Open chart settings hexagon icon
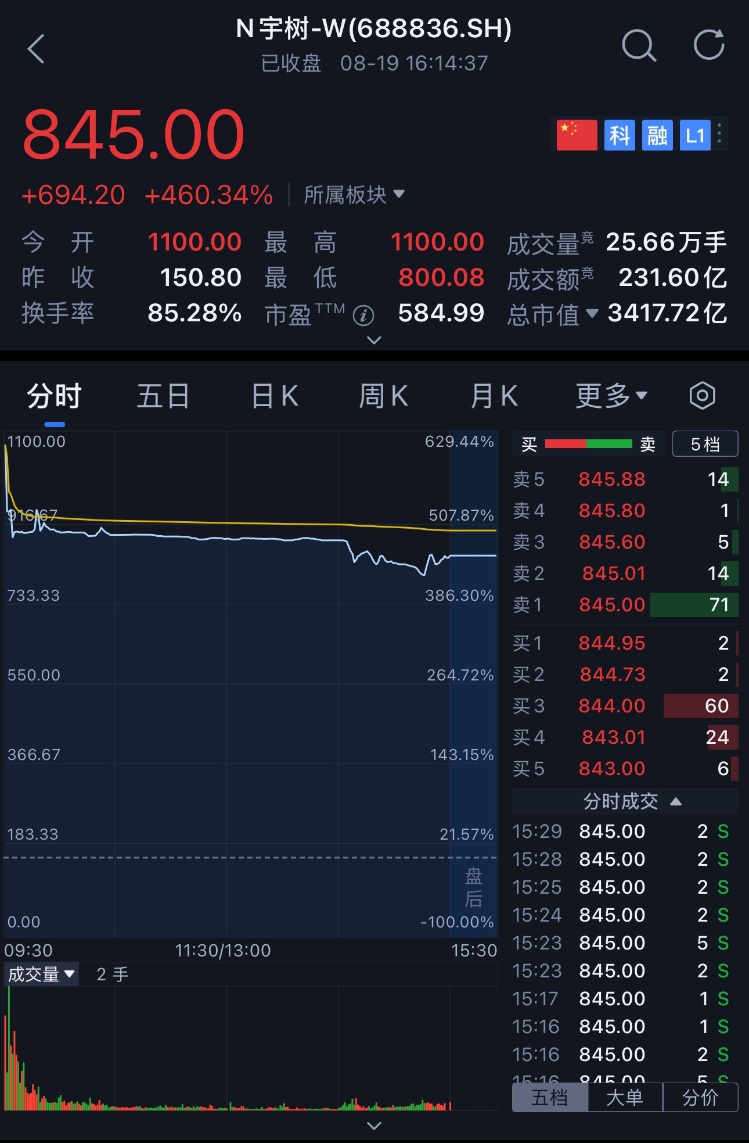Image resolution: width=749 pixels, height=1143 pixels. [x=702, y=396]
